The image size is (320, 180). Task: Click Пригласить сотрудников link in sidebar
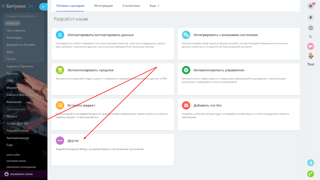pos(21,167)
